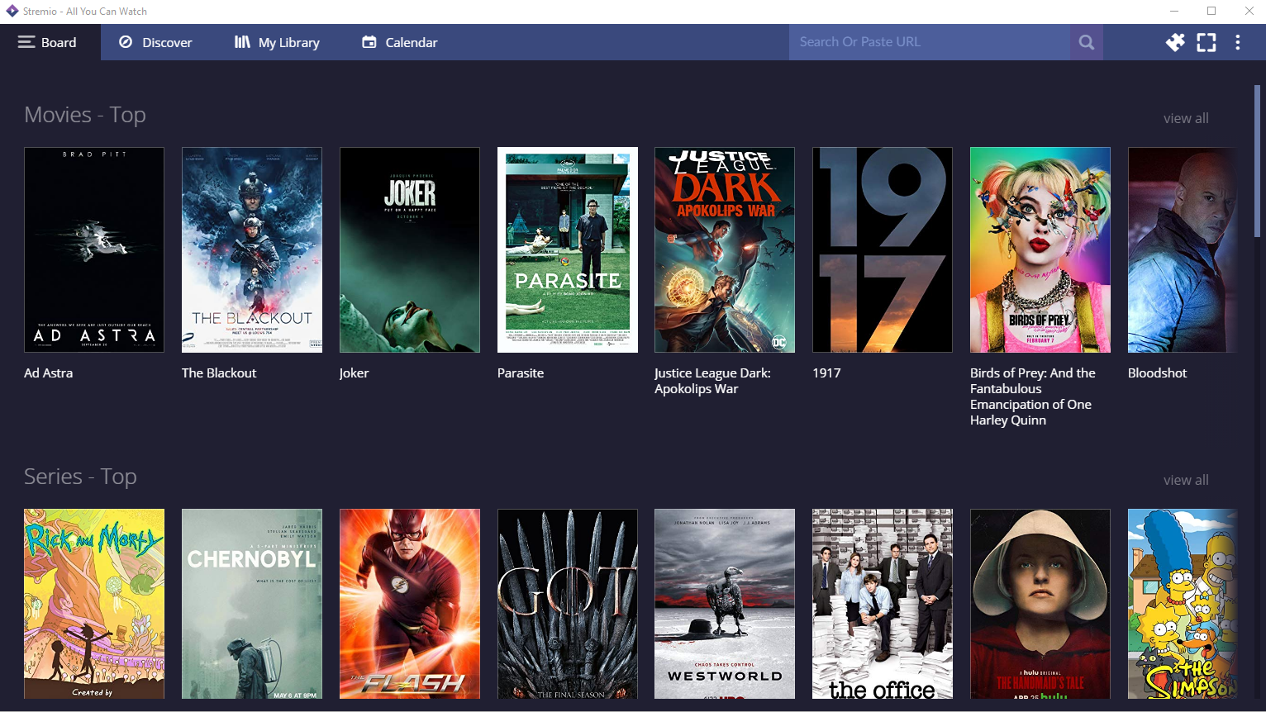The width and height of the screenshot is (1266, 712).
Task: Open The Blackout movie poster
Action: pyautogui.click(x=252, y=249)
